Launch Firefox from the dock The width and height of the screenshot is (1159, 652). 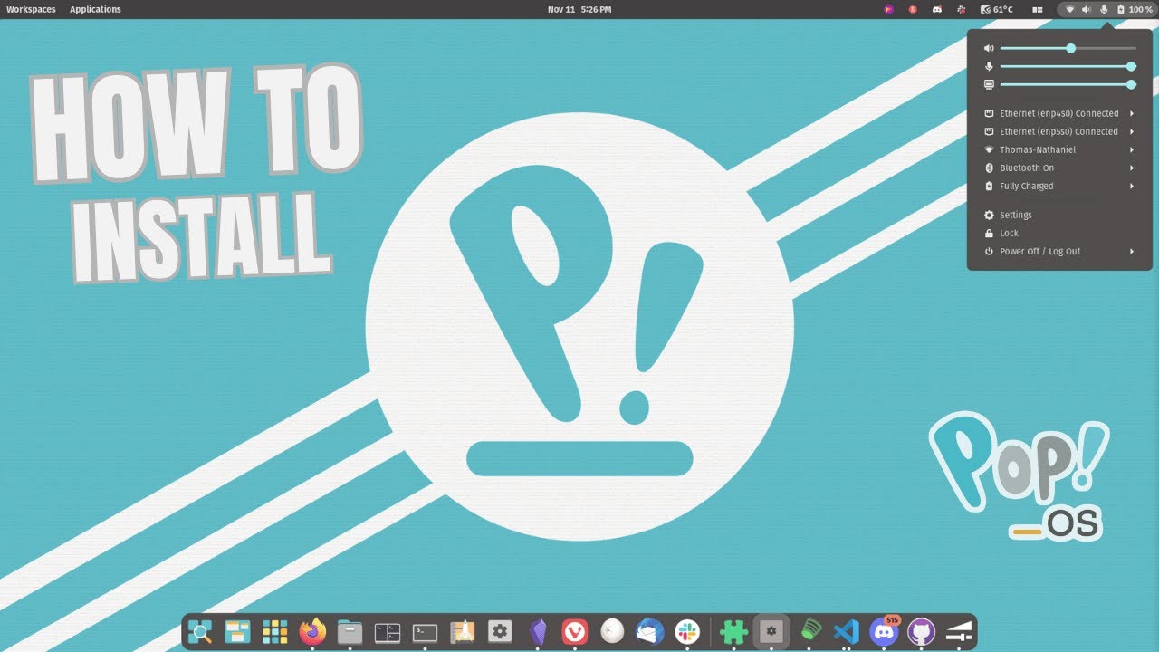(312, 631)
